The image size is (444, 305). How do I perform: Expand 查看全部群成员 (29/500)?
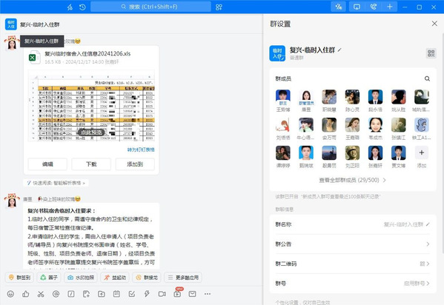352,180
